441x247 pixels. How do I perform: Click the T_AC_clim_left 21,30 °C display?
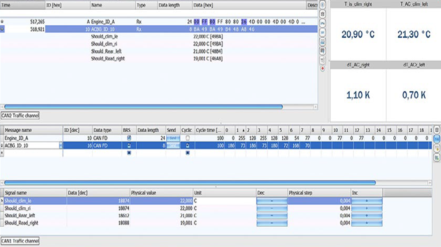tap(414, 34)
